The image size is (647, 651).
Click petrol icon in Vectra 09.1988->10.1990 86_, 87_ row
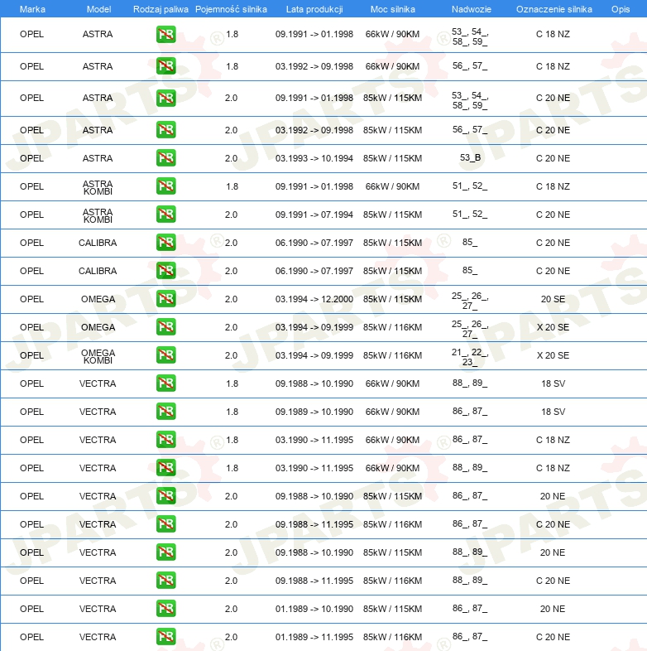click(166, 496)
